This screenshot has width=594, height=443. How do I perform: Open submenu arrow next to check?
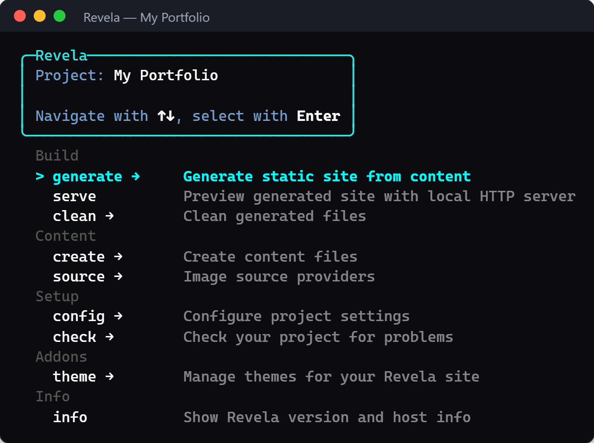coord(110,336)
